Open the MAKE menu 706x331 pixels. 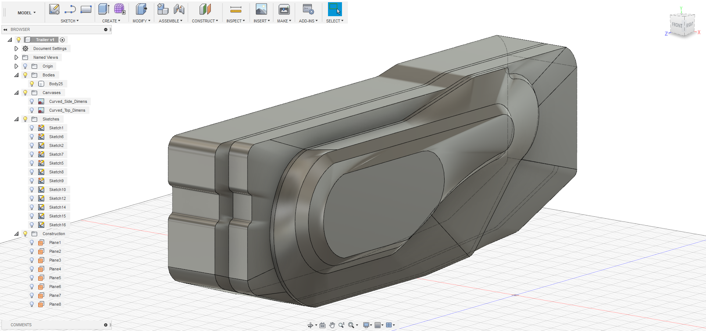284,21
